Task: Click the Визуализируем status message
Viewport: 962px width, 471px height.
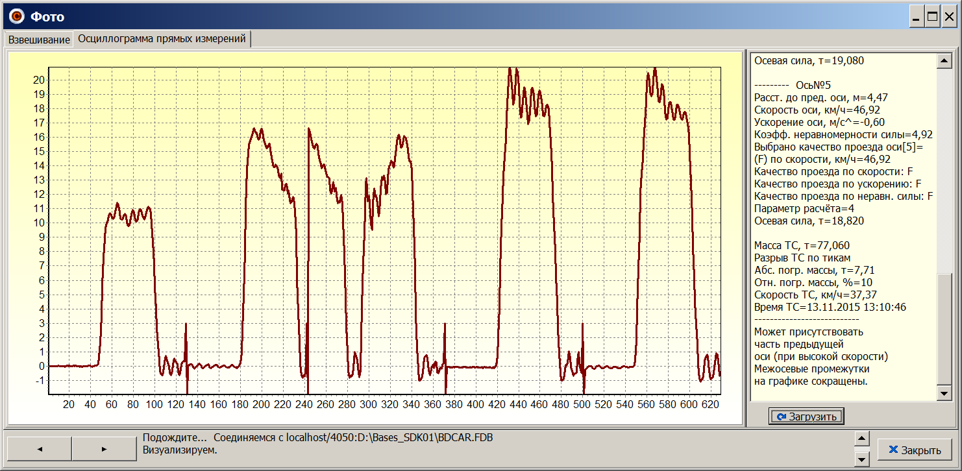Action: pos(179,450)
